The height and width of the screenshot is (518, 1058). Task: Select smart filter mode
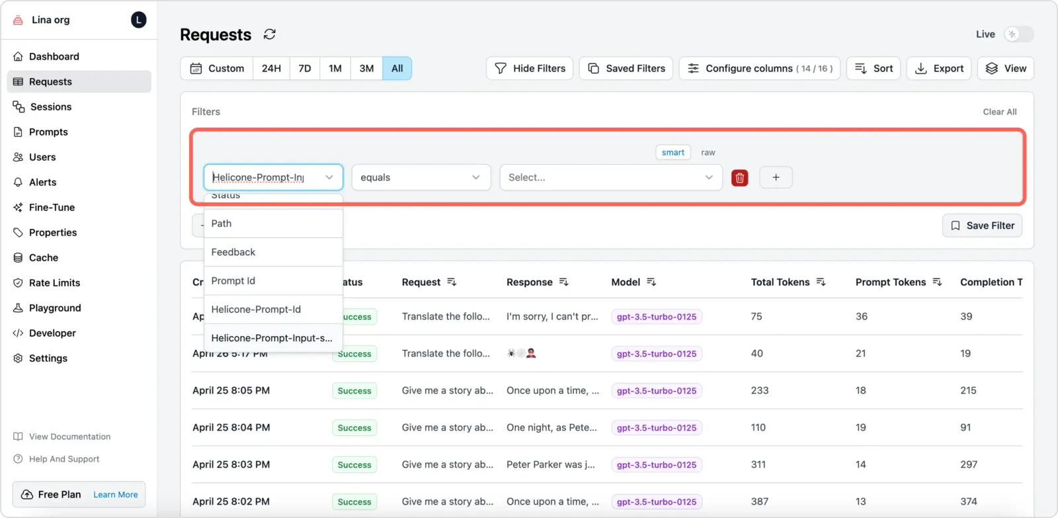pyautogui.click(x=673, y=152)
